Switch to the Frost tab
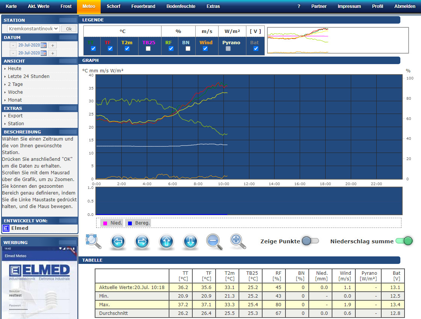This screenshot has height=319, width=421. click(x=66, y=6)
